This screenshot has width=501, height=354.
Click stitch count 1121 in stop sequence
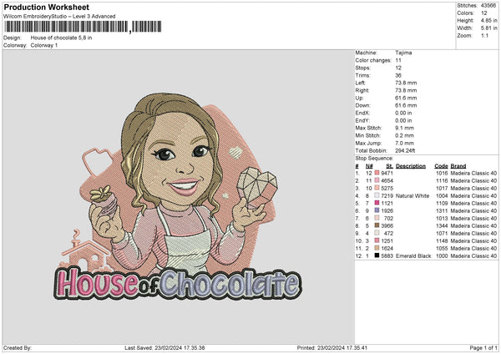click(x=387, y=203)
